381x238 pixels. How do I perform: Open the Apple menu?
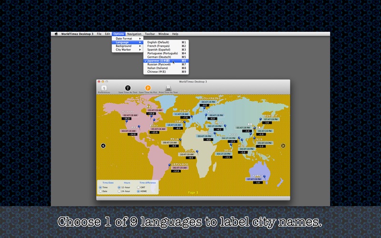[56, 34]
